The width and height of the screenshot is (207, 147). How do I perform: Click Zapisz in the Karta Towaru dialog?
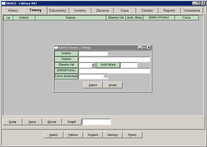click(x=93, y=85)
